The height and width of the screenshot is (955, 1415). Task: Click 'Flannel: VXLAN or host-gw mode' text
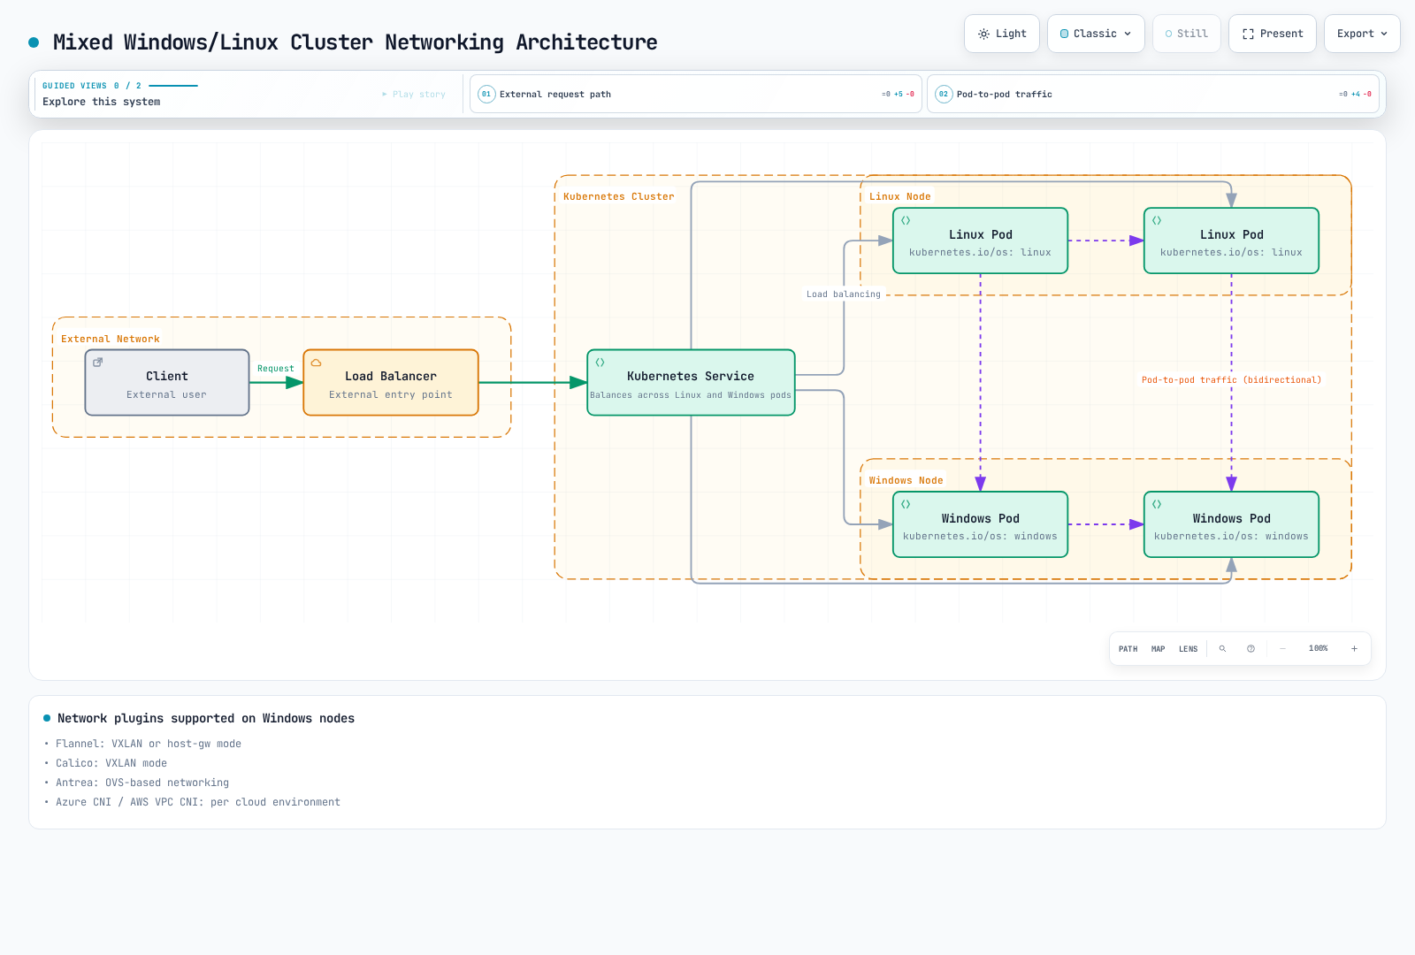149,744
